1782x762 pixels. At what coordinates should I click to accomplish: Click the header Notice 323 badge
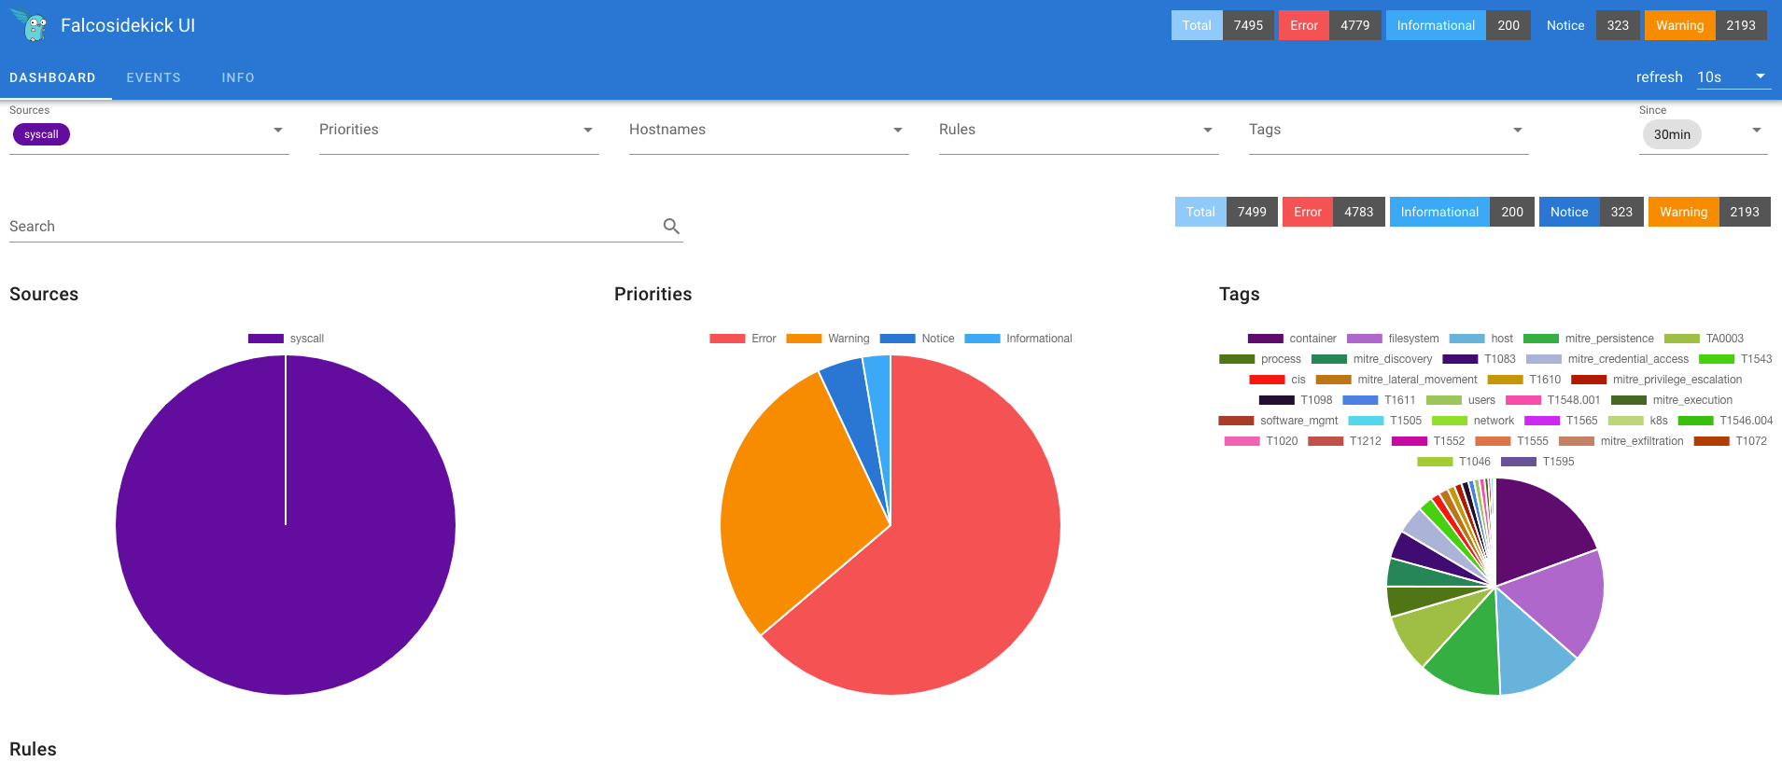[x=1588, y=25]
